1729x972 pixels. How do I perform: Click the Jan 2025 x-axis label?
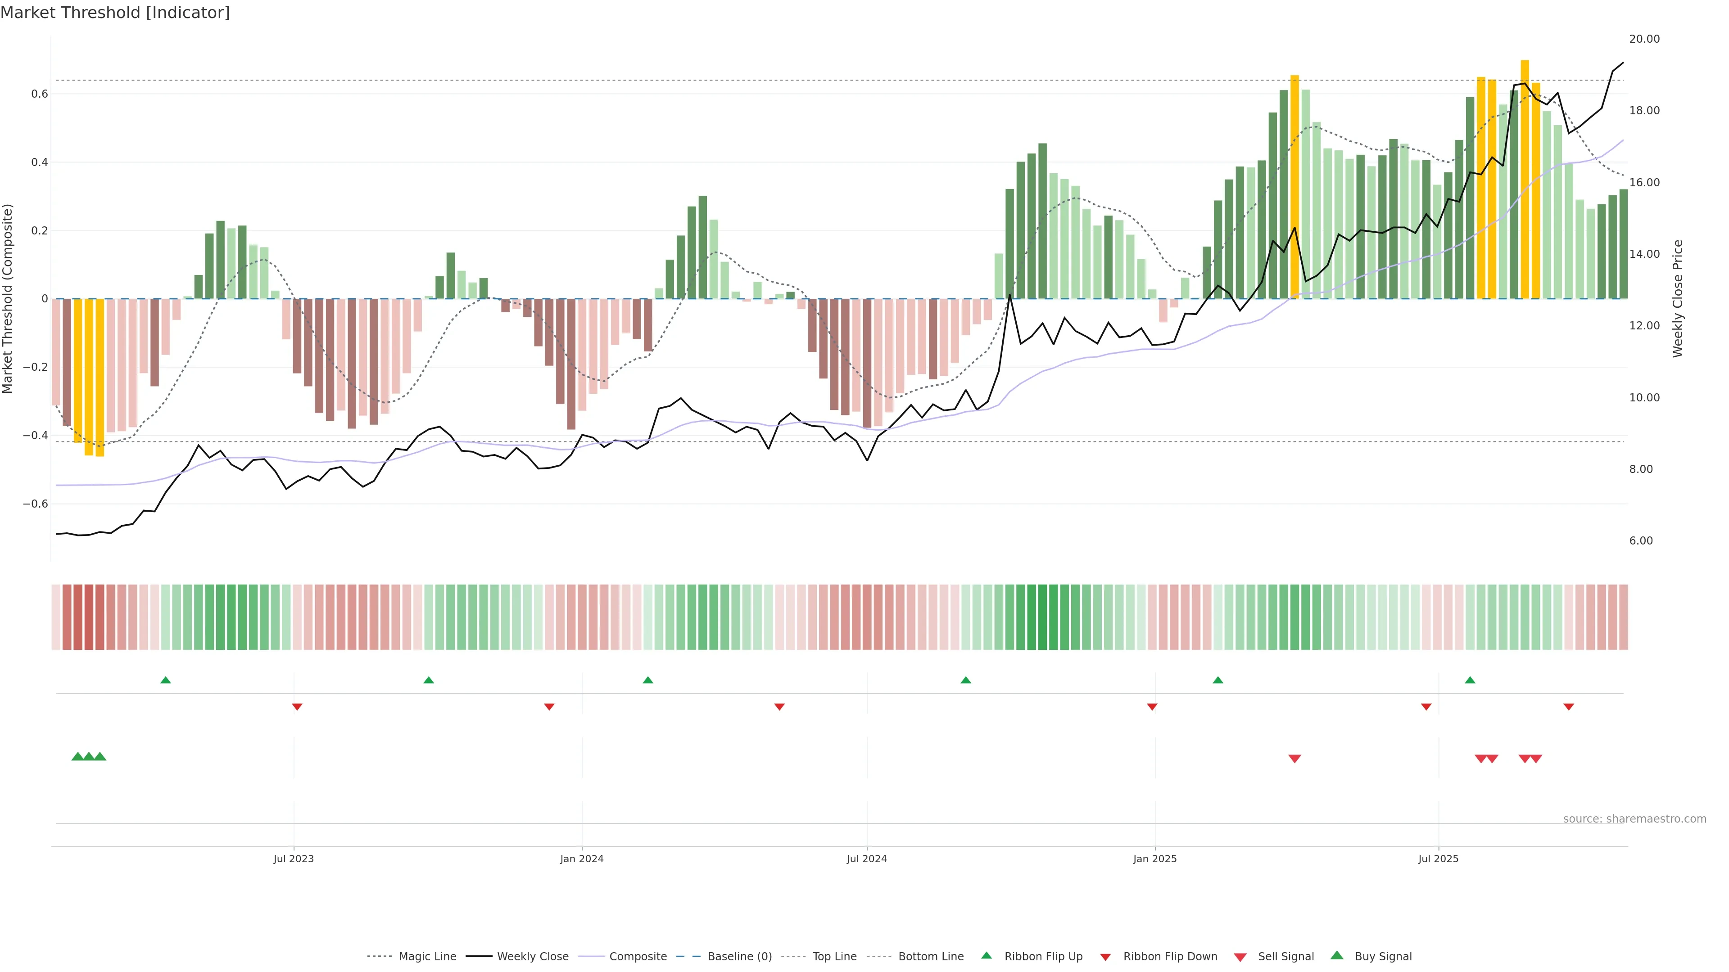click(1154, 859)
